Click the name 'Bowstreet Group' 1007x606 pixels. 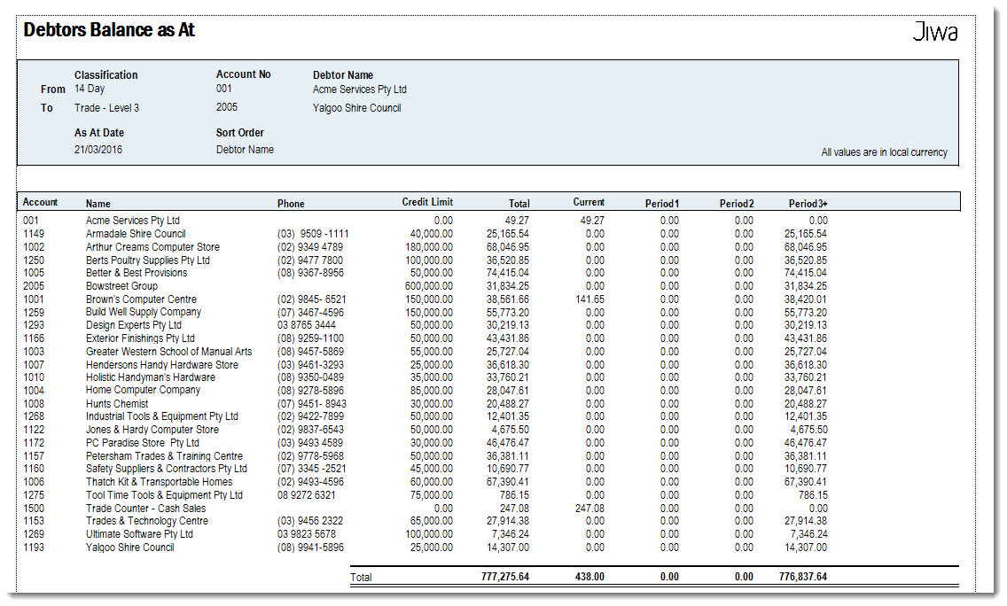pos(121,286)
